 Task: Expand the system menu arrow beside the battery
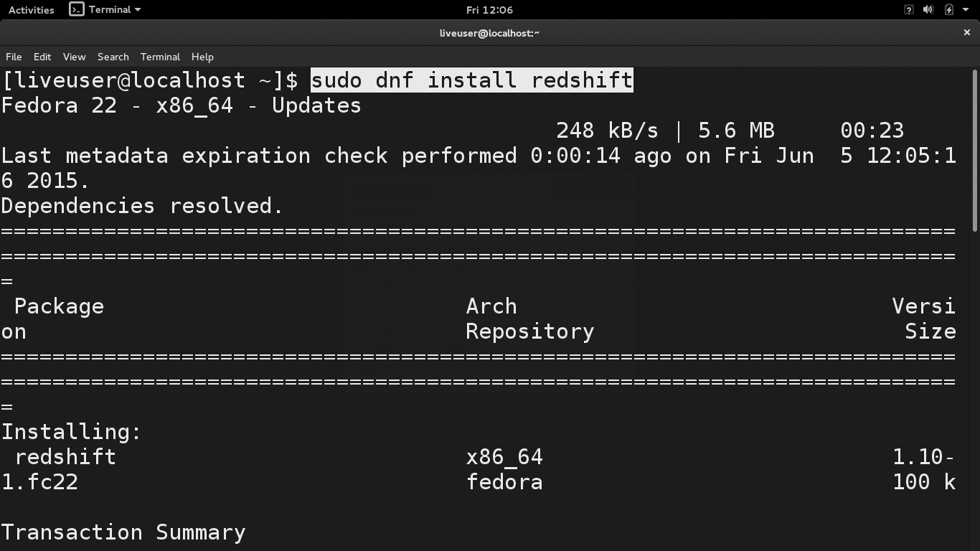point(966,10)
